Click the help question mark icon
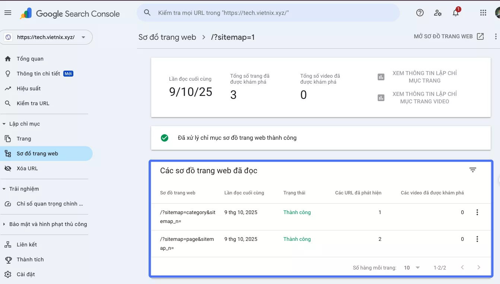Image resolution: width=500 pixels, height=284 pixels. point(420,12)
